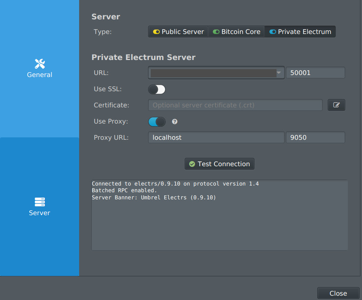Click the green icon on Bitcoin Core

(216, 32)
